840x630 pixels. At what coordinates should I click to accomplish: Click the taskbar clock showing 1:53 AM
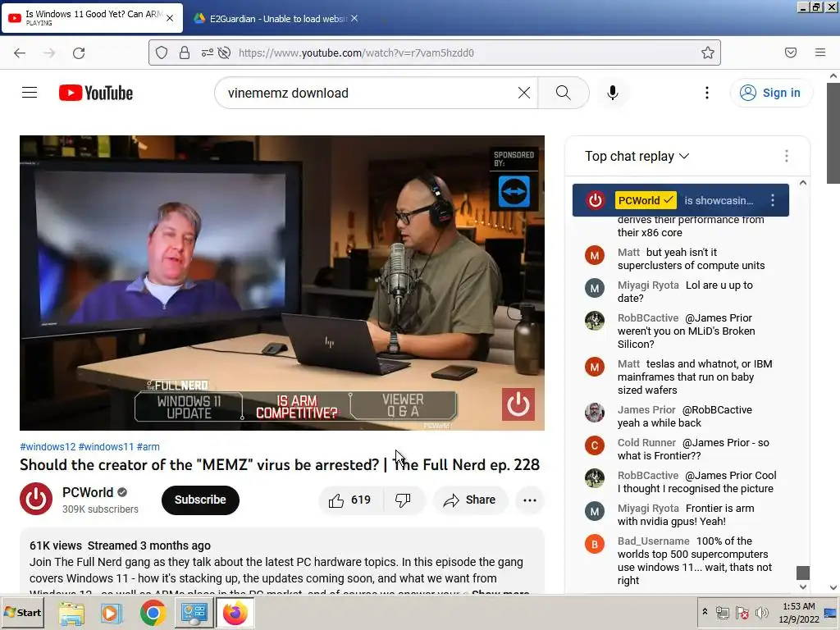[799, 612]
